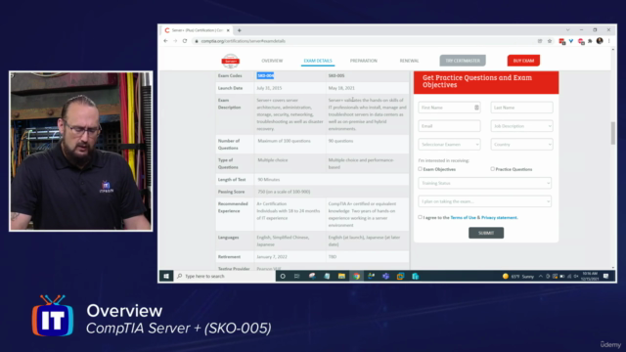Click the 65°F Sunny weather widget

[518, 276]
